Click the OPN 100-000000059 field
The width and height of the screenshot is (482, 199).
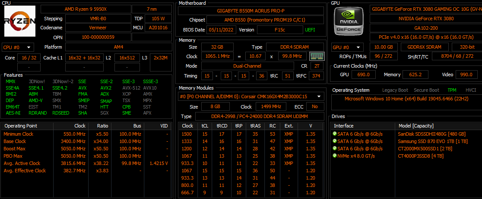(x=98, y=37)
